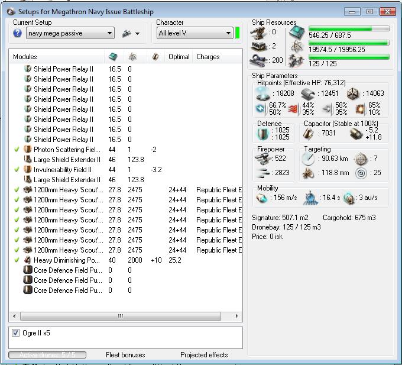The image size is (402, 365).
Task: Click the targeting range icon
Action: (308, 159)
